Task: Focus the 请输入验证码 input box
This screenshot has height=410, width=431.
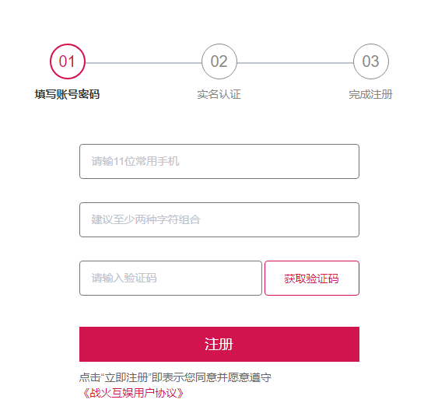Action: coord(170,278)
